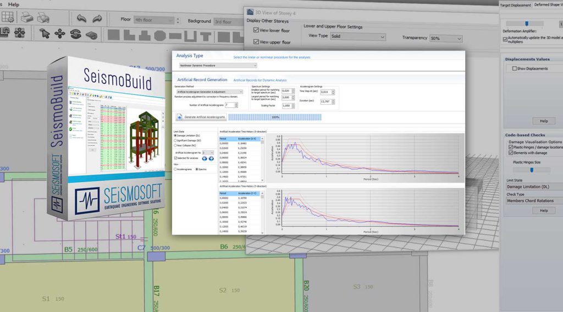Insert a flat wall section shape
Viewport: 563px width, 312px height.
pyautogui.click(x=175, y=36)
